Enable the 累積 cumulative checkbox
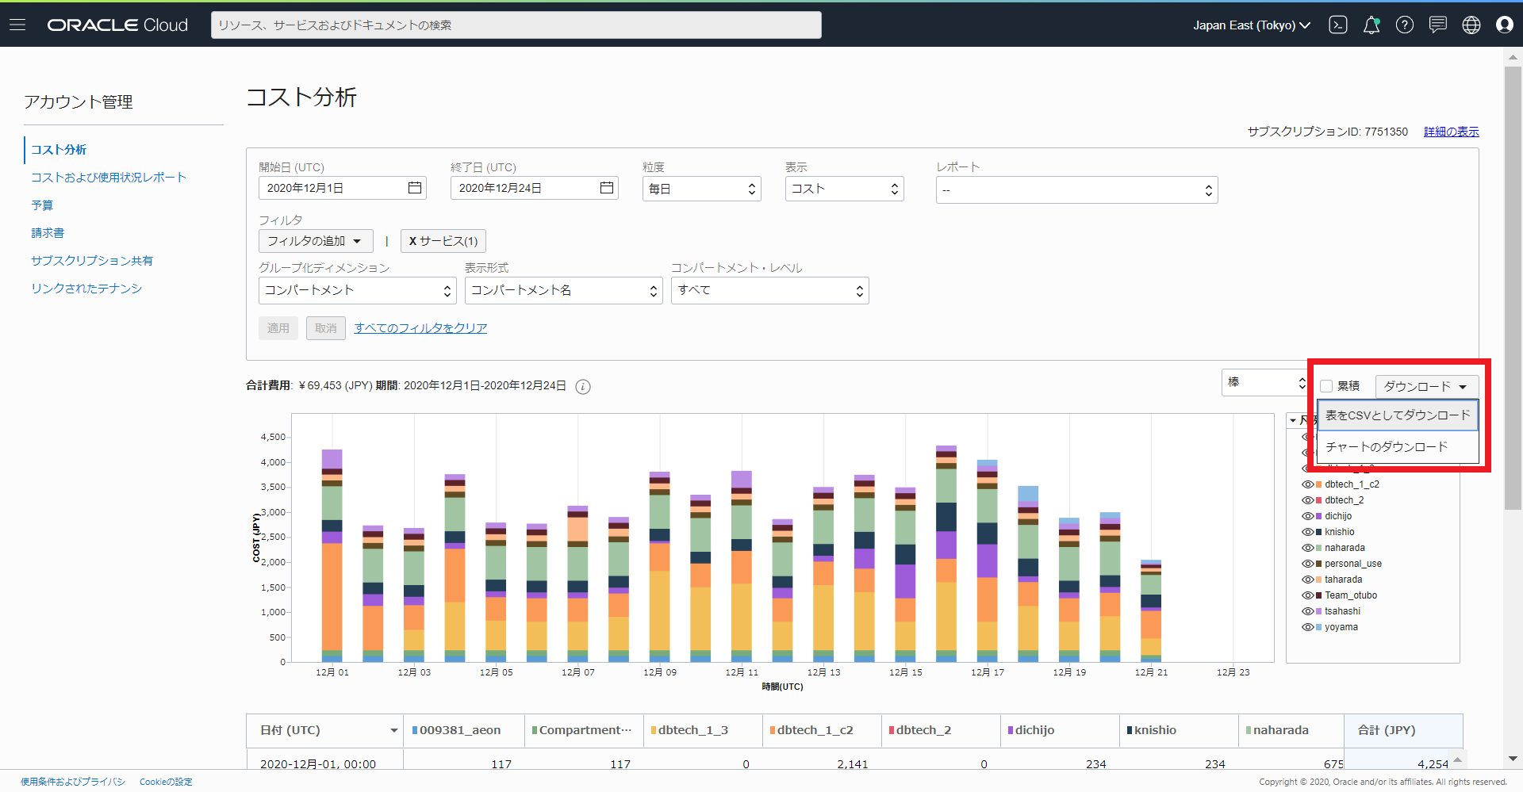The width and height of the screenshot is (1523, 792). point(1326,386)
